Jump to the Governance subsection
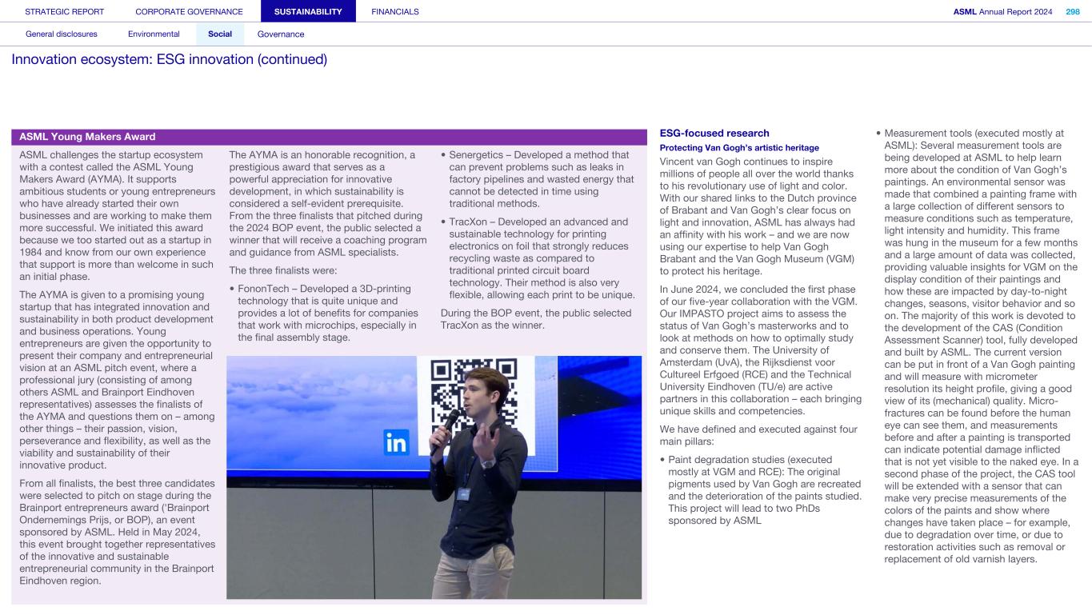Screen dimensions: 1092x615 [281, 34]
